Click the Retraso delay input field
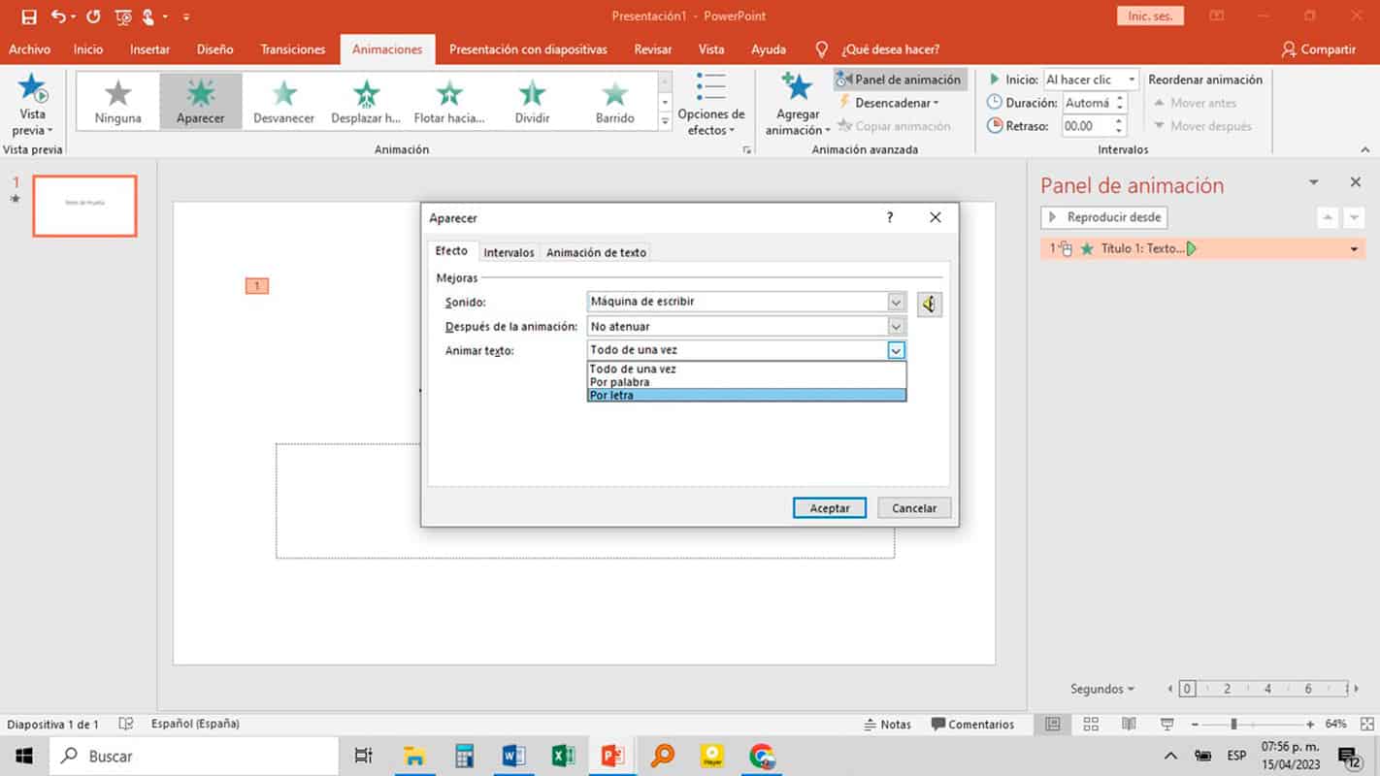 click(x=1087, y=126)
